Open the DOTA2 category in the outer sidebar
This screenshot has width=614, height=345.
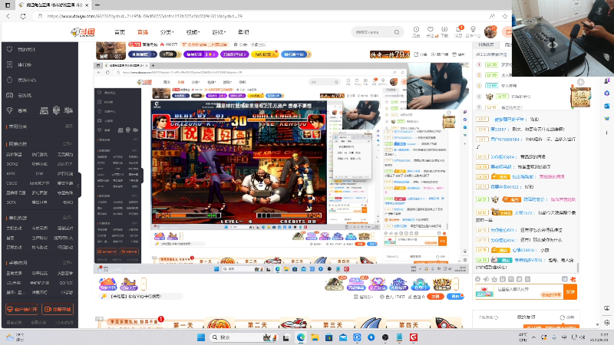click(x=12, y=164)
